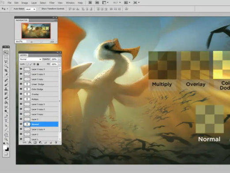
Task: Select the Dodge tool
Action: pyautogui.click(x=6, y=112)
